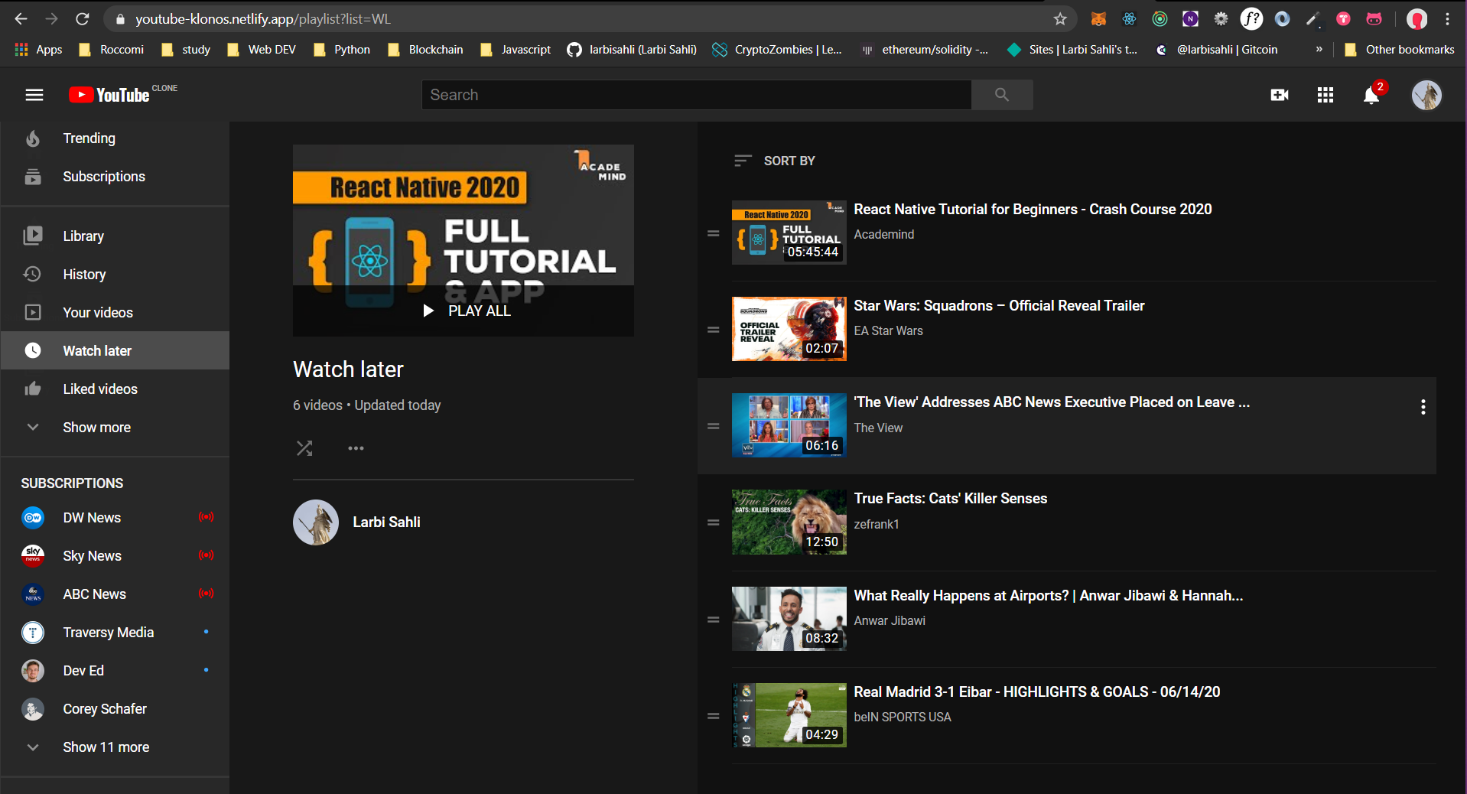Image resolution: width=1467 pixels, height=794 pixels.
Task: Open the Web DEV bookmarks folder
Action: [x=262, y=50]
